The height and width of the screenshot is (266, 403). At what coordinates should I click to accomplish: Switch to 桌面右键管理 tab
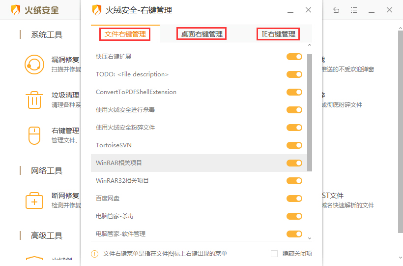pos(201,34)
